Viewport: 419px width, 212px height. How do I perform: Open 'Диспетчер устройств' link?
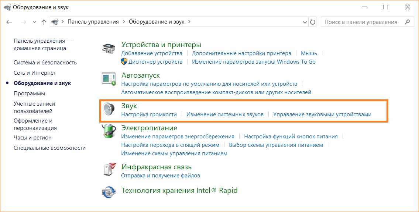[x=155, y=62]
